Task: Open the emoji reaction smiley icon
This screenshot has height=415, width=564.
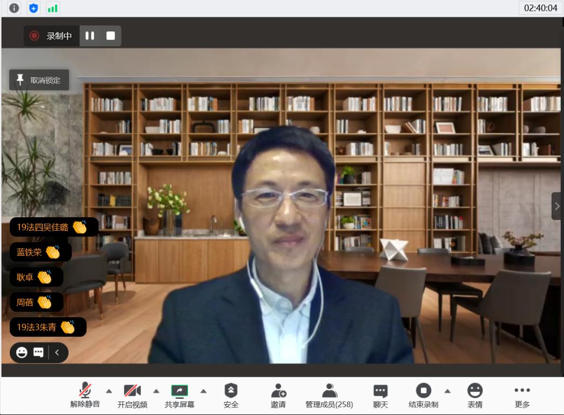Action: pos(22,352)
